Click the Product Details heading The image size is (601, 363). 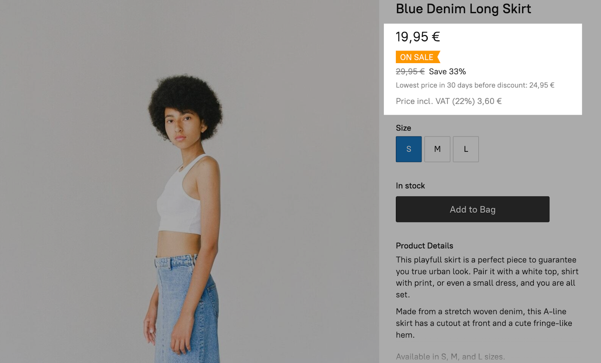[x=424, y=246]
